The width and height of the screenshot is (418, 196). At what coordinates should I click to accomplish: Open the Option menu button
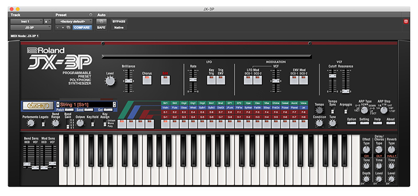[352, 123]
